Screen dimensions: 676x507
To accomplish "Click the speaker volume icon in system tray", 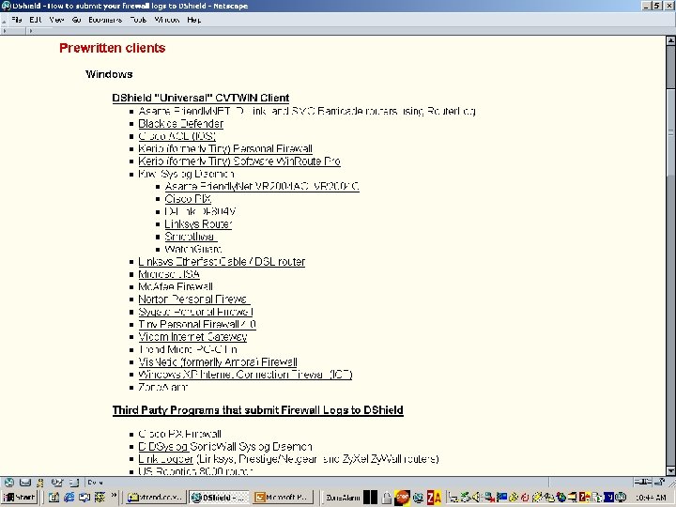I will point(477,498).
